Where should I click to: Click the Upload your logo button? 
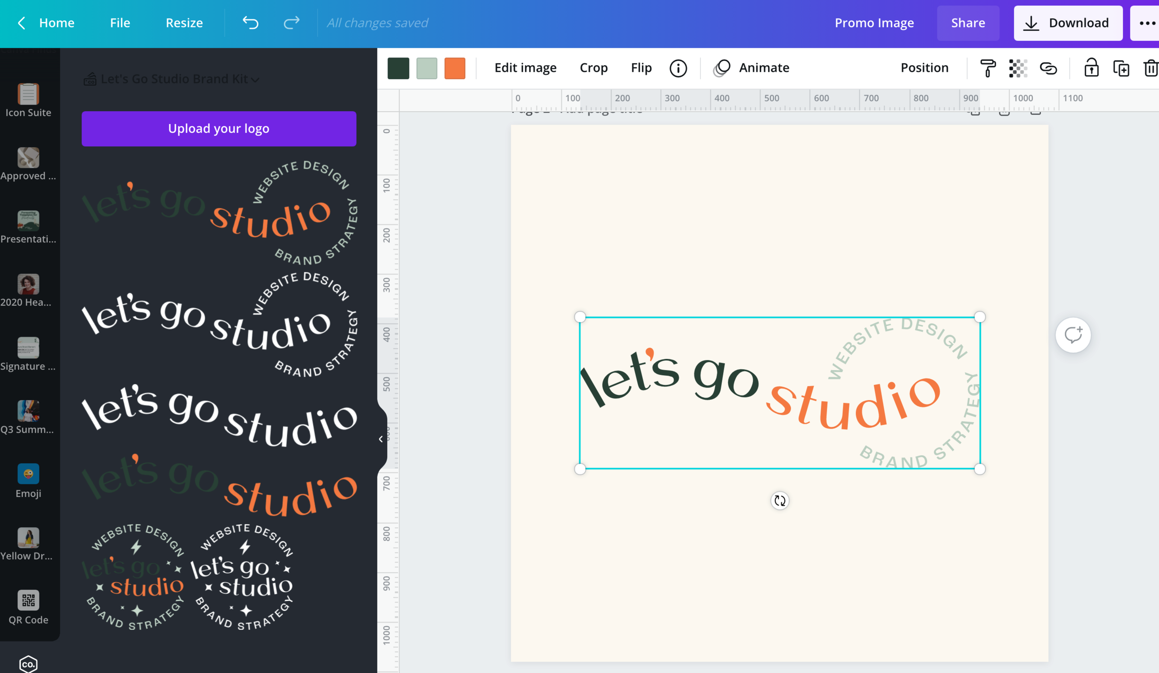(x=218, y=128)
